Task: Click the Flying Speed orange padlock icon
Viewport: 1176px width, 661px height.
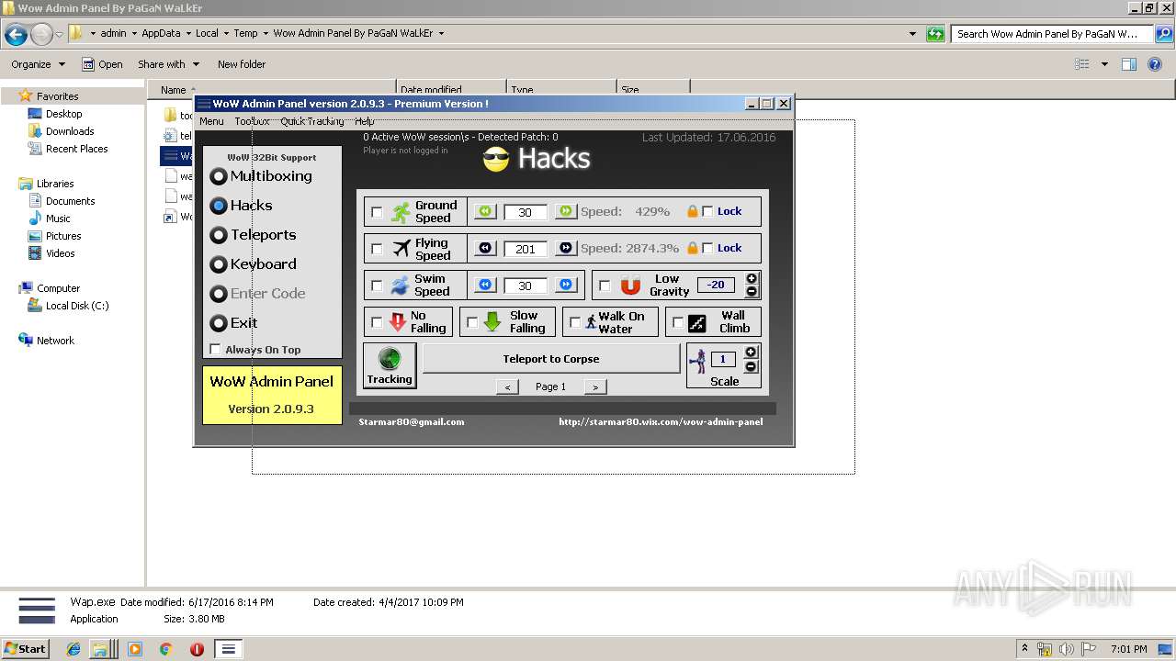Action: click(x=693, y=248)
